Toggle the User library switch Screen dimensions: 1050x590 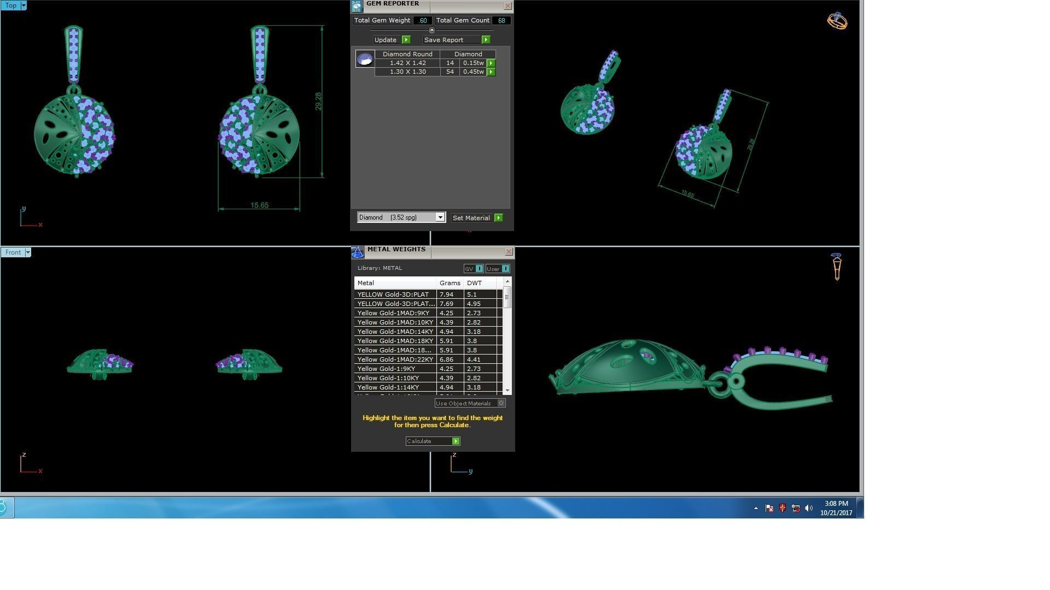point(498,269)
